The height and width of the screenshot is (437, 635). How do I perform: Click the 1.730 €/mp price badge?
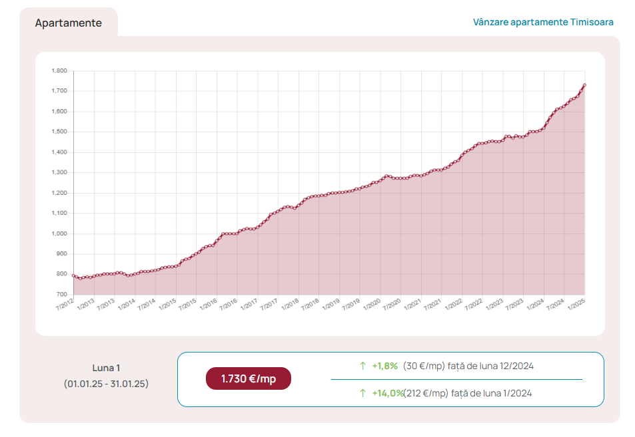click(248, 378)
